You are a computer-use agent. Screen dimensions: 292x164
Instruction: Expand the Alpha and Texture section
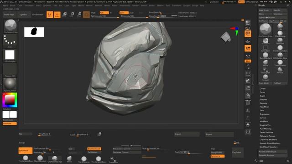pyautogui.click(x=267, y=136)
